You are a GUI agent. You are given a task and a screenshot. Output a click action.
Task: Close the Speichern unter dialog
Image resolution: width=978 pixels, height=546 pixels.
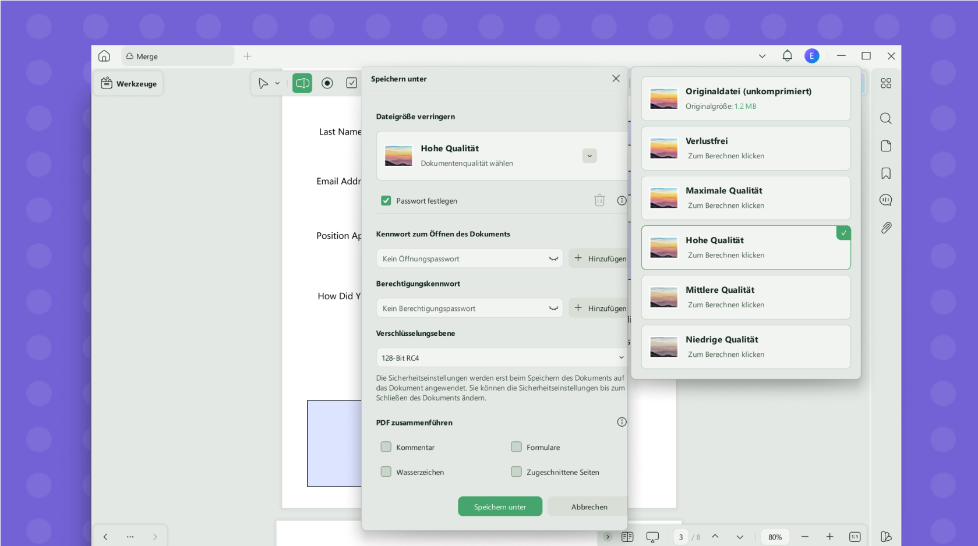[x=616, y=79]
